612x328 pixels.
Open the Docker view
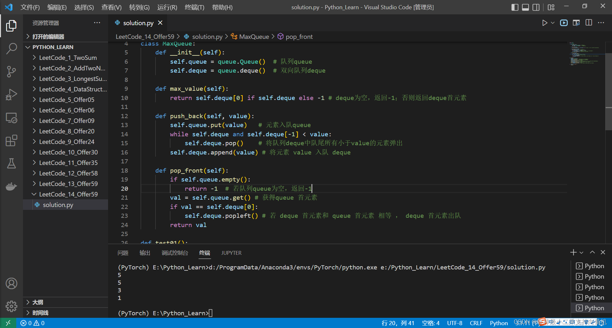click(11, 187)
